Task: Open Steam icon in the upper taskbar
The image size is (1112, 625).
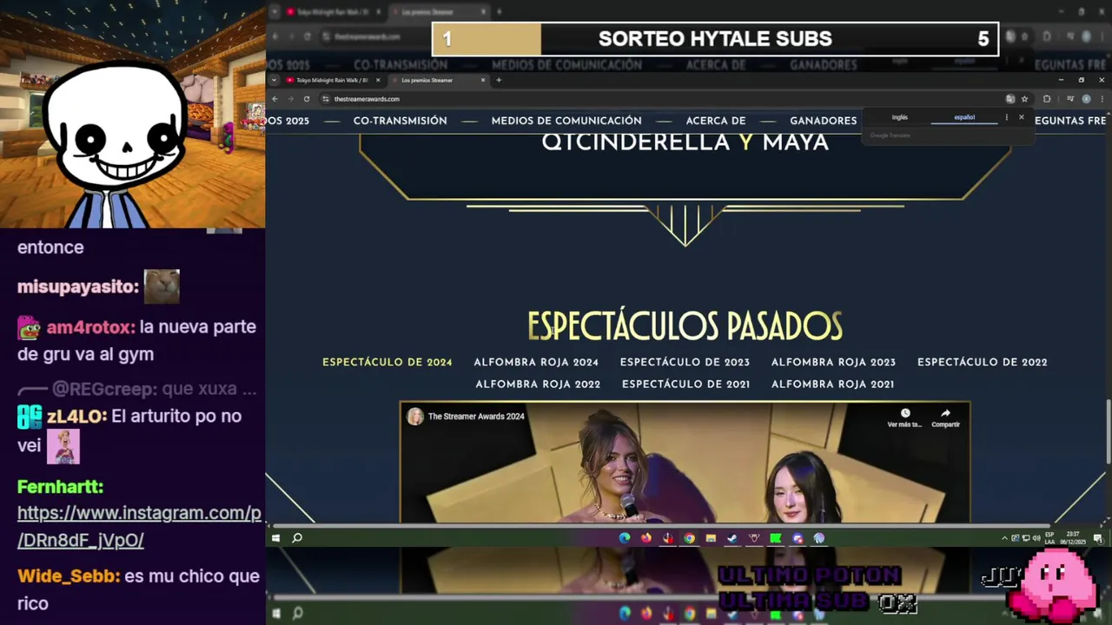Action: 732,538
